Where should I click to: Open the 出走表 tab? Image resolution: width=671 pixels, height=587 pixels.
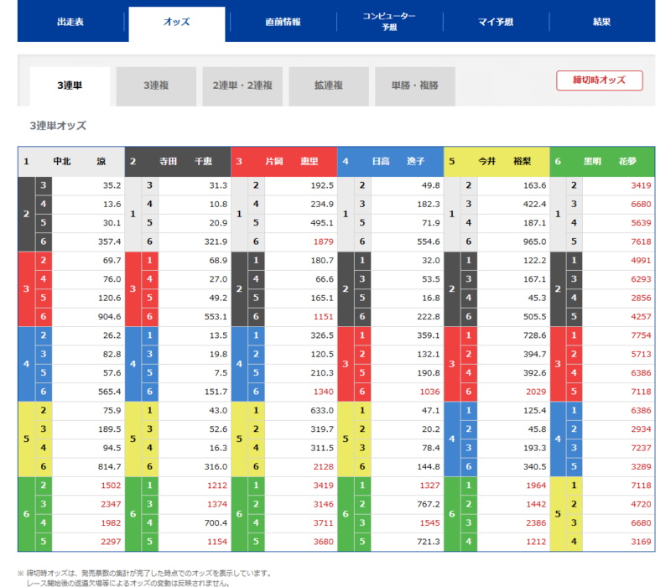coord(70,22)
